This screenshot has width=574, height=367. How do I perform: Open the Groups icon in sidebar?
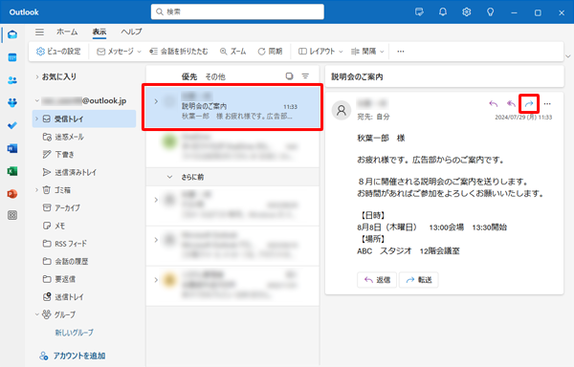pyautogui.click(x=12, y=102)
